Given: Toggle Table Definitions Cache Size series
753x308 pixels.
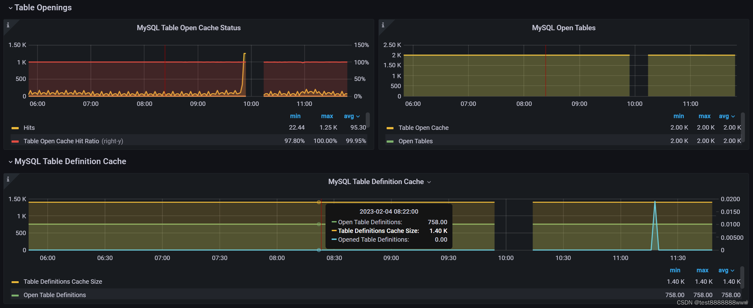Looking at the screenshot, I should (x=63, y=282).
